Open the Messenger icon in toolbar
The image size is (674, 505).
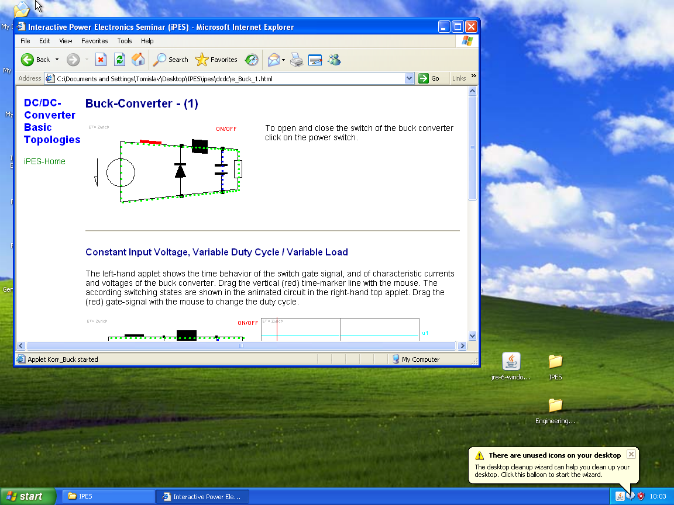pos(334,60)
